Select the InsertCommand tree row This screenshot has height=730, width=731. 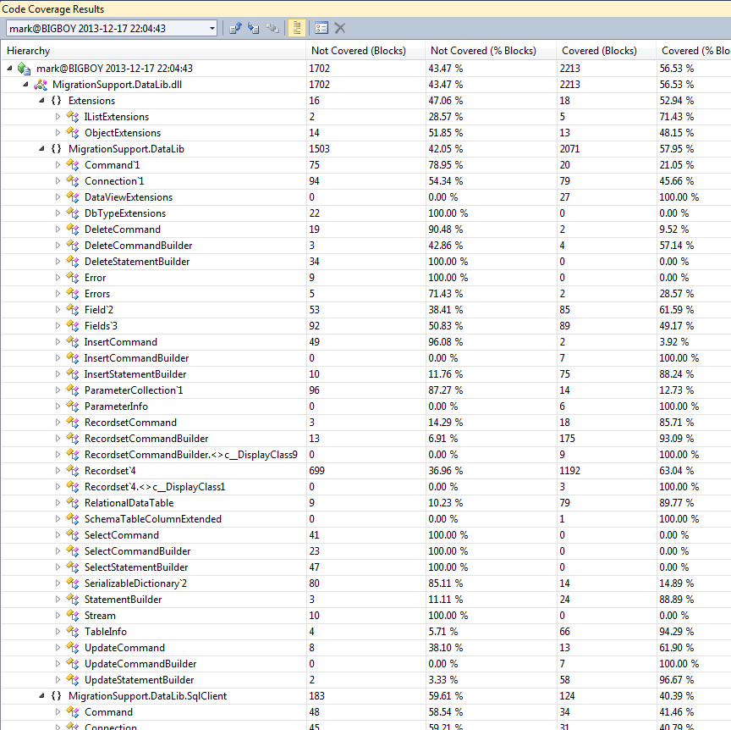120,342
